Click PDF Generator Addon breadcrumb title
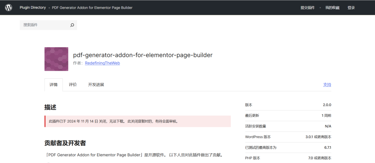 coord(92,8)
